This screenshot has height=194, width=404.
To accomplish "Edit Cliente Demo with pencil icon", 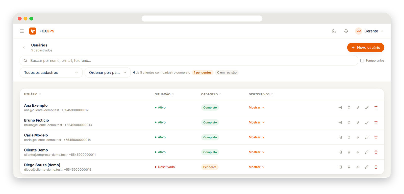I will coord(367,152).
